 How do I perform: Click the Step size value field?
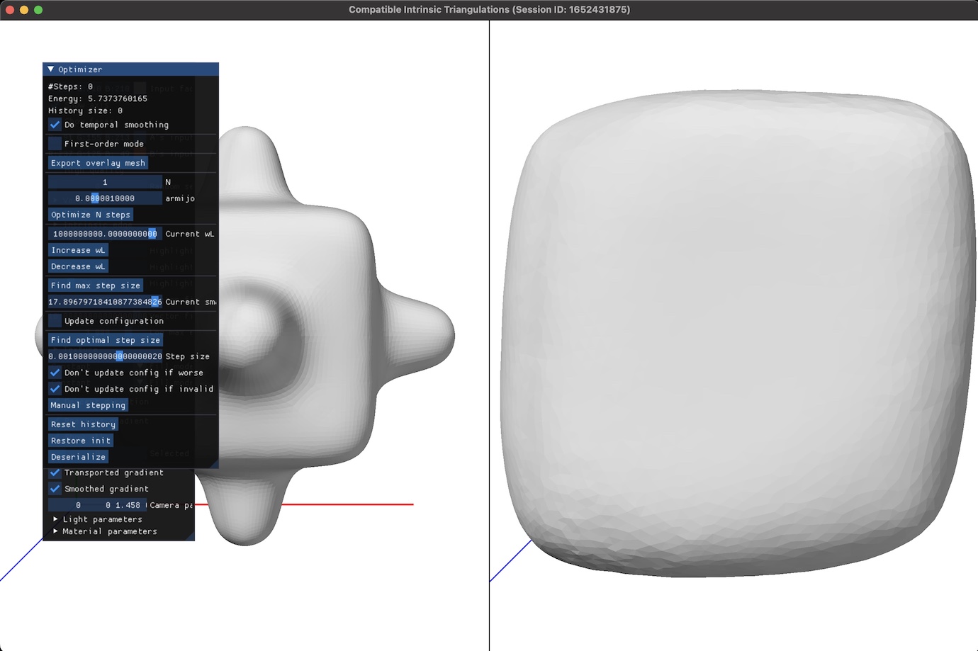tap(105, 356)
